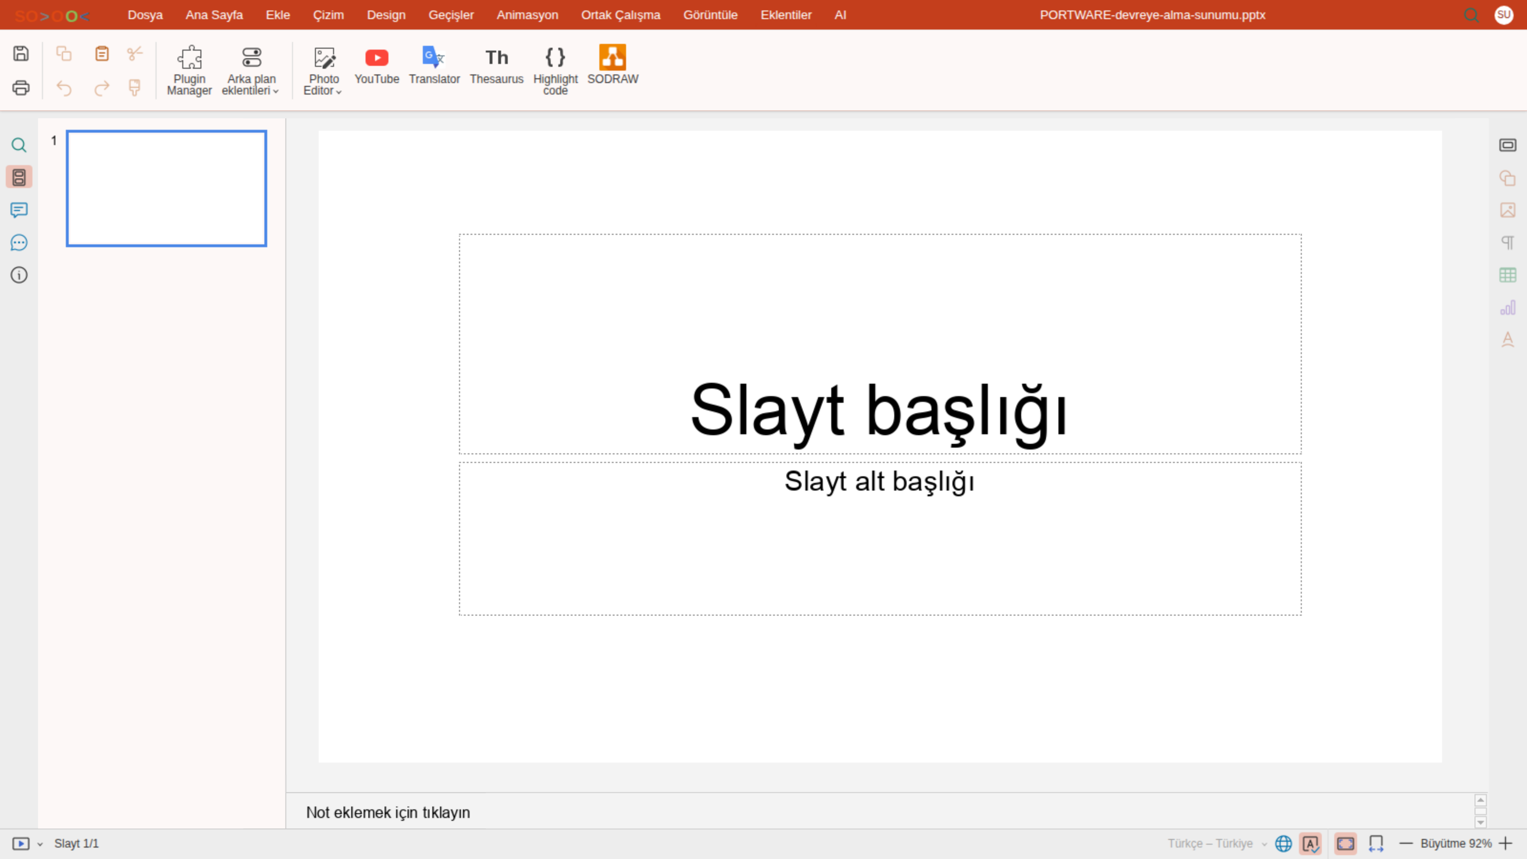Viewport: 1527px width, 859px height.
Task: Open shape settings in right sidebar
Action: coord(1507,178)
